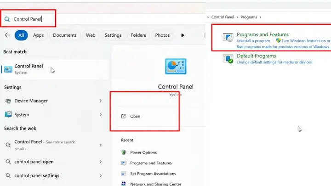331x186 pixels.
Task: Open Control Panel see more search results
Action: (53, 145)
